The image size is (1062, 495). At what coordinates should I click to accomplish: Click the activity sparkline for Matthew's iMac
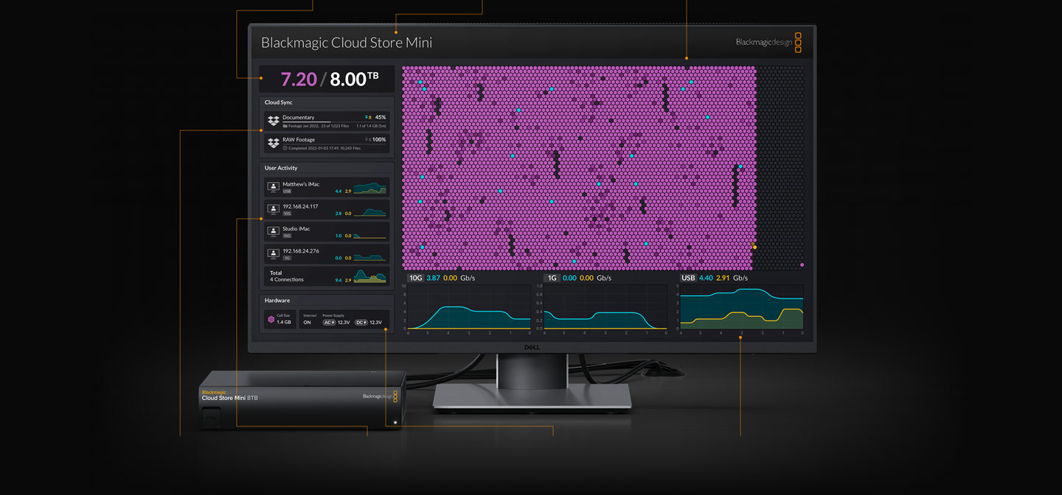click(369, 188)
